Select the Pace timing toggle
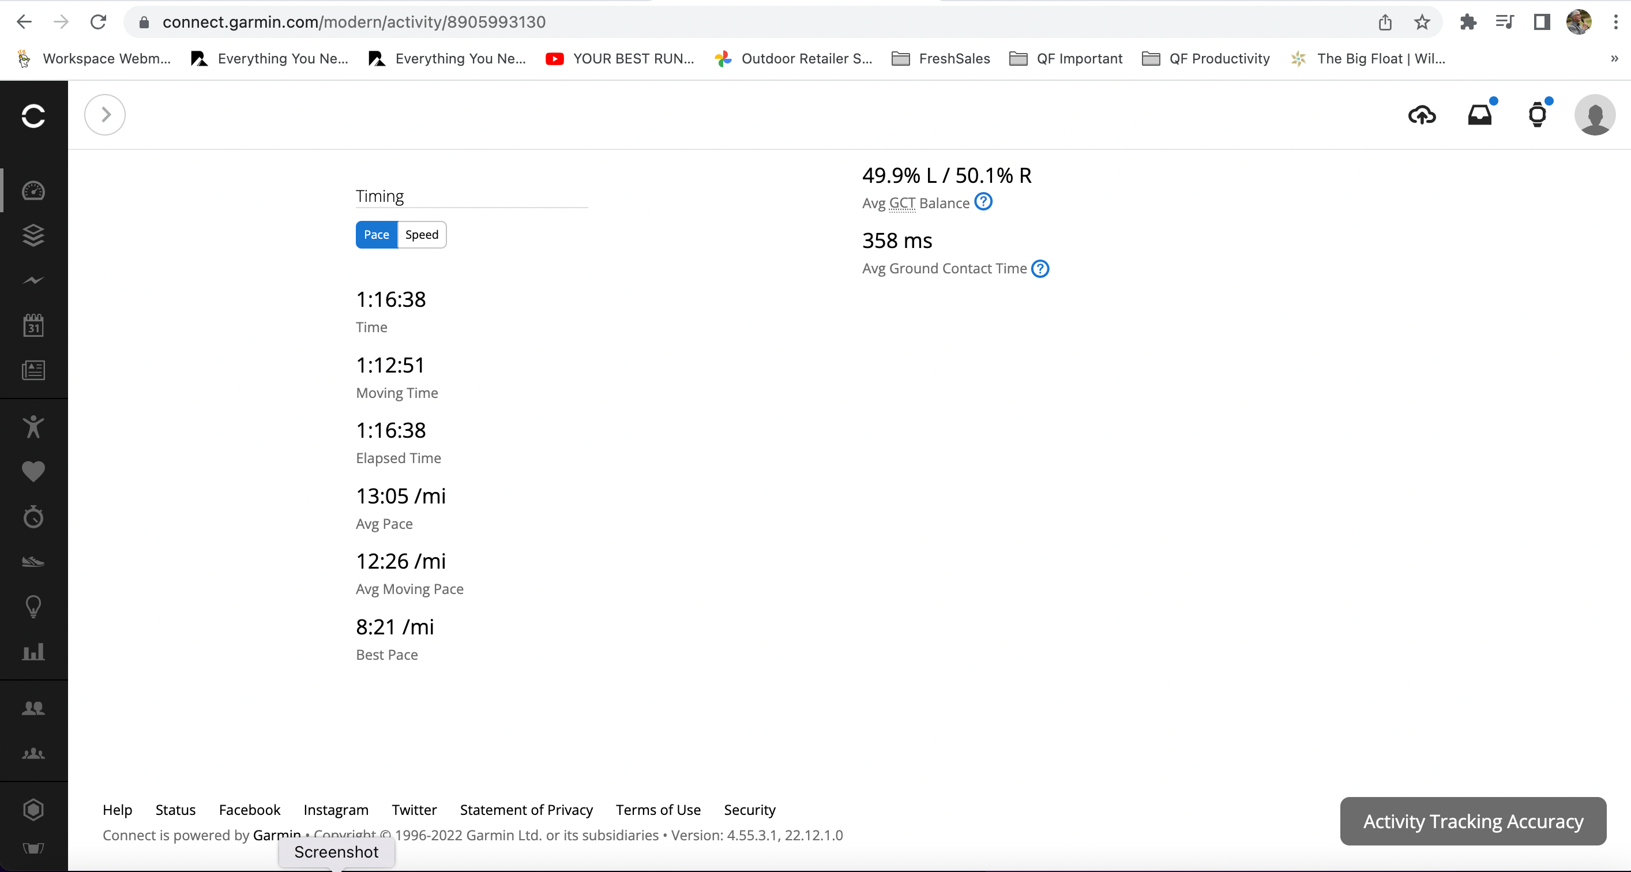 pyautogui.click(x=376, y=235)
